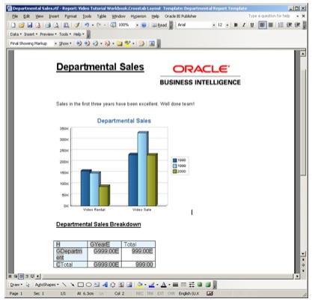Toggle the OVR overtype status indicator

coord(171,294)
